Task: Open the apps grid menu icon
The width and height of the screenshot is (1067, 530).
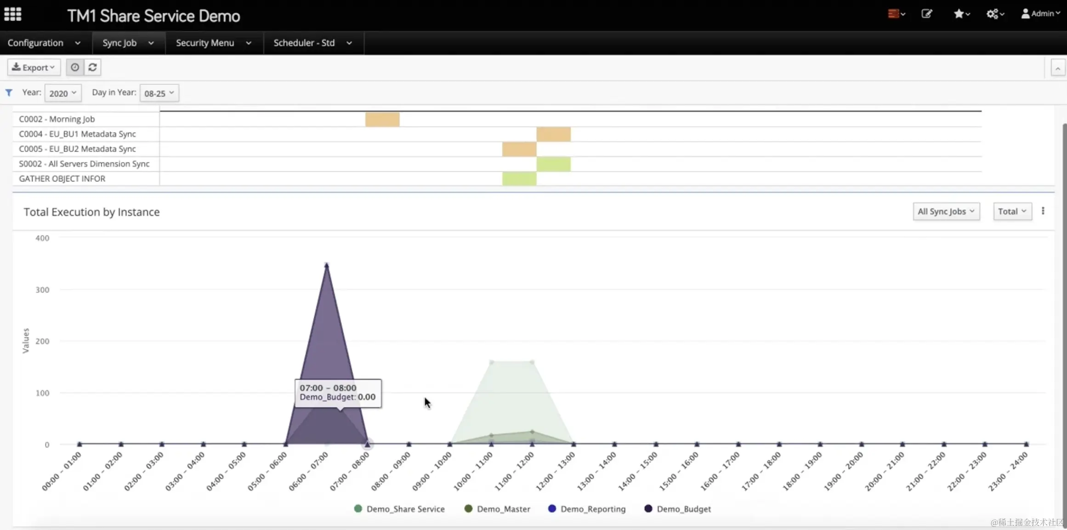Action: 13,14
